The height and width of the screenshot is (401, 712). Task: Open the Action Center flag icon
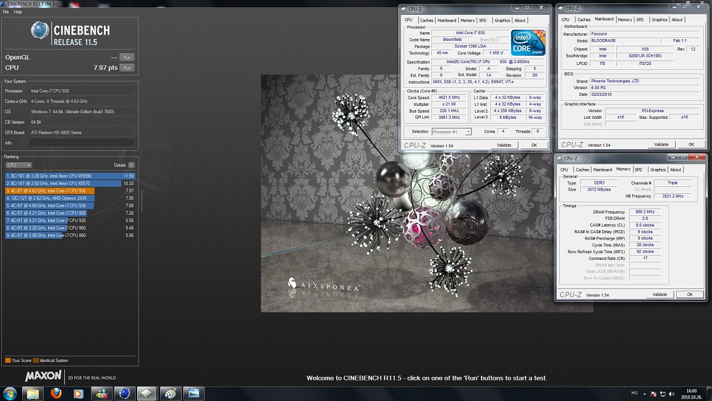[x=653, y=394]
